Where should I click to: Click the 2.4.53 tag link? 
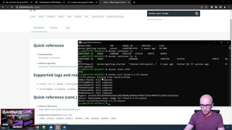pyautogui.click(x=43, y=84)
